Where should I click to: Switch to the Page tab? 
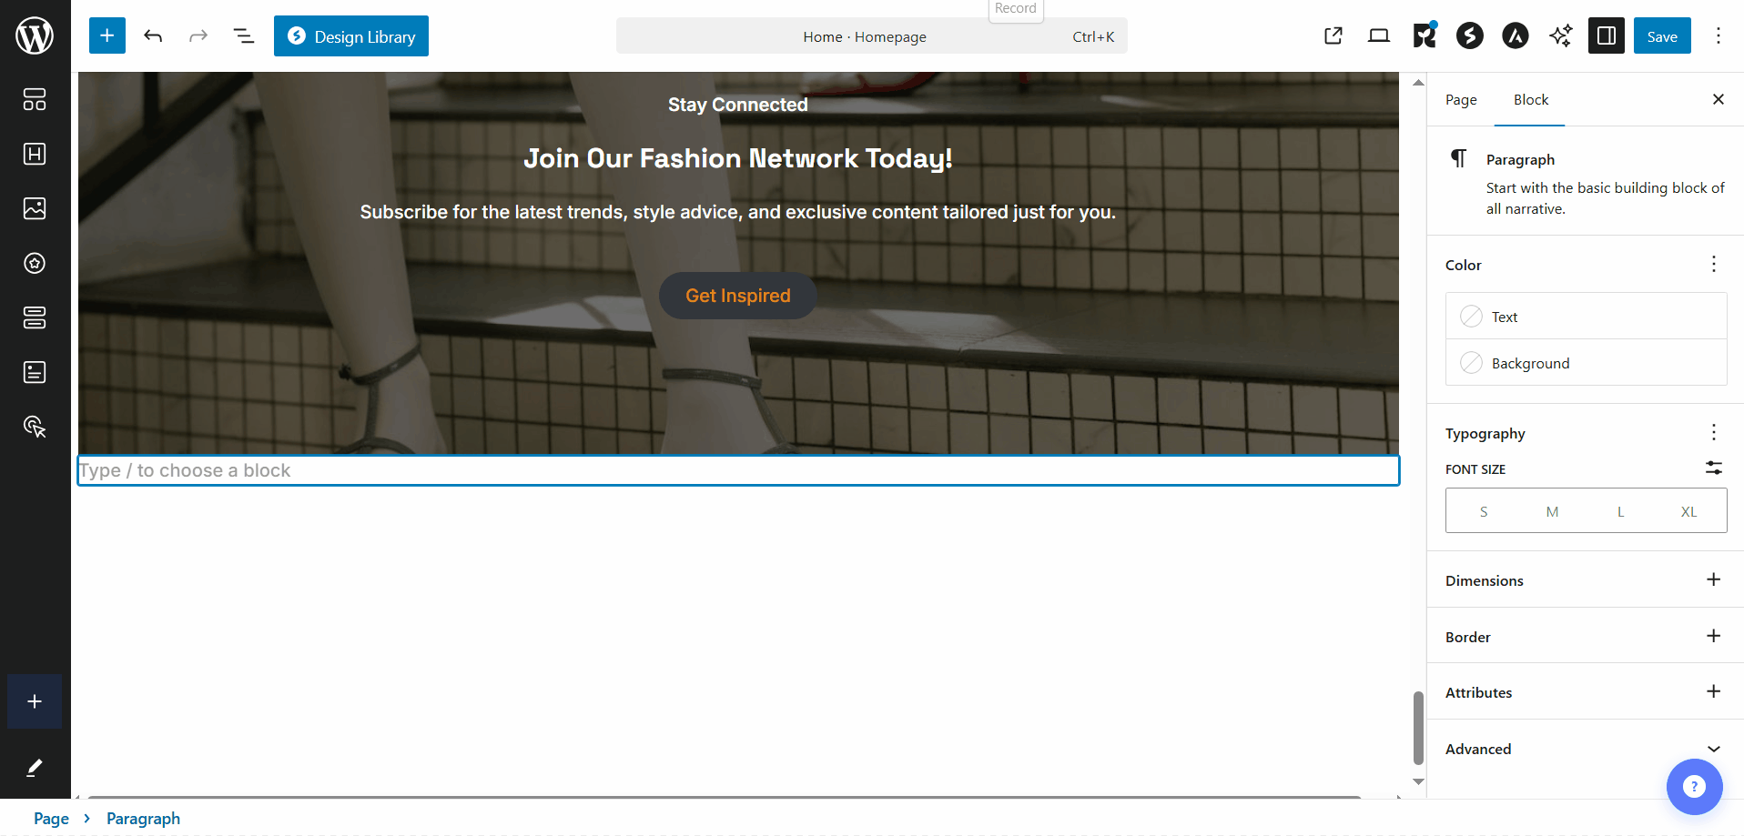coord(1461,100)
